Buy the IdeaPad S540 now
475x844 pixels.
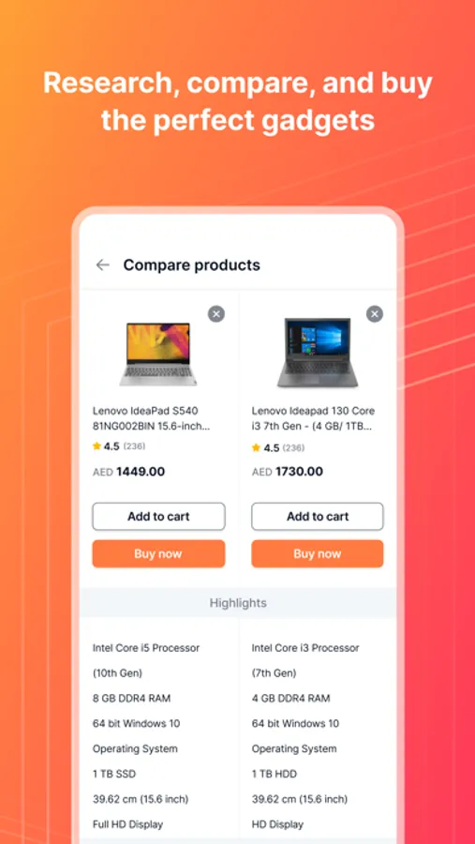pos(158,554)
